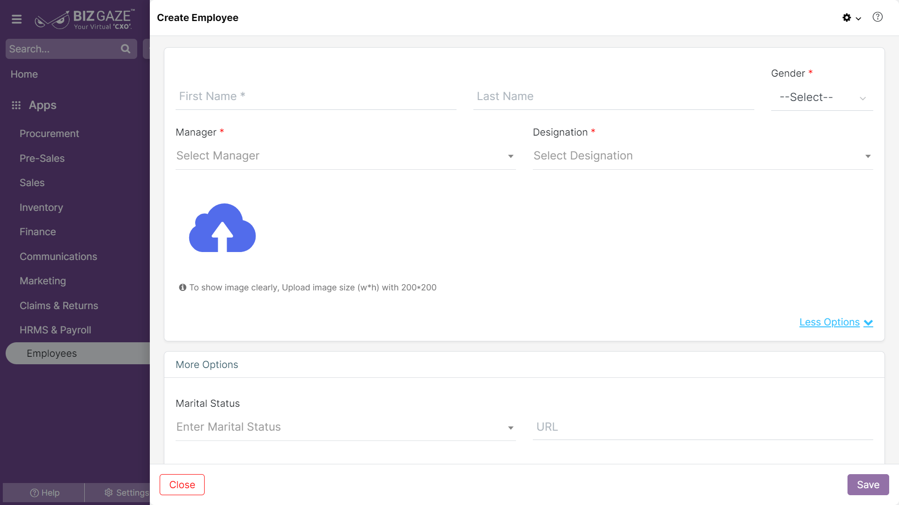Open the Enter Marital Status dropdown
This screenshot has height=505, width=899.
tap(346, 427)
